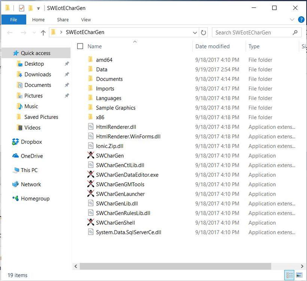Click the SWCharGenShell application icon

coord(90,223)
